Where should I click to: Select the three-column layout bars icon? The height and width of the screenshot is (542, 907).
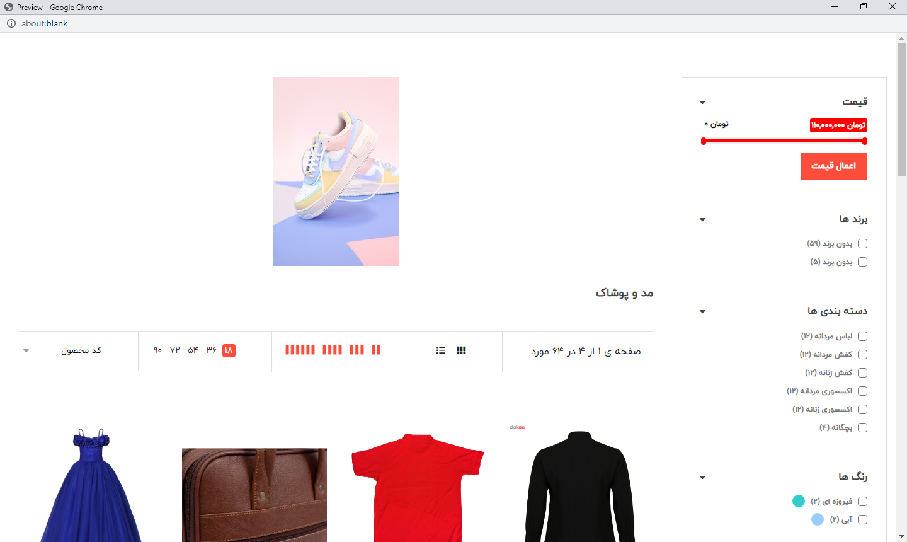[x=357, y=350]
